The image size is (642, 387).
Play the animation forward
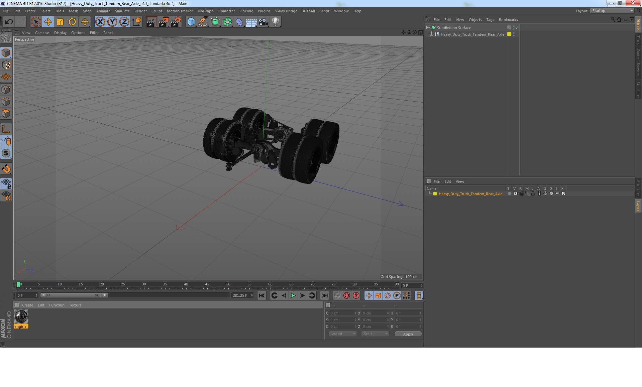pyautogui.click(x=293, y=295)
